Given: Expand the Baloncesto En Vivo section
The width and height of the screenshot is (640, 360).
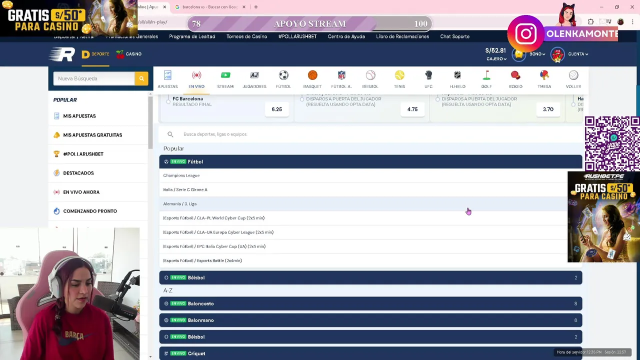Looking at the screenshot, I should 370,303.
